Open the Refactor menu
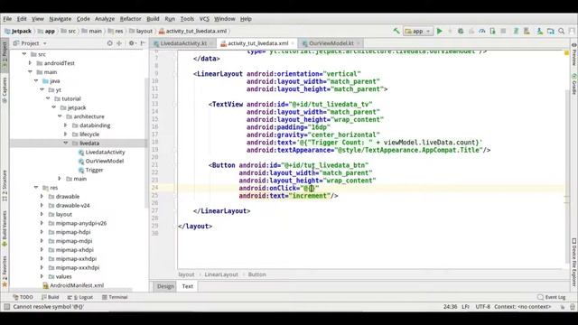The image size is (578, 325). pyautogui.click(x=130, y=19)
